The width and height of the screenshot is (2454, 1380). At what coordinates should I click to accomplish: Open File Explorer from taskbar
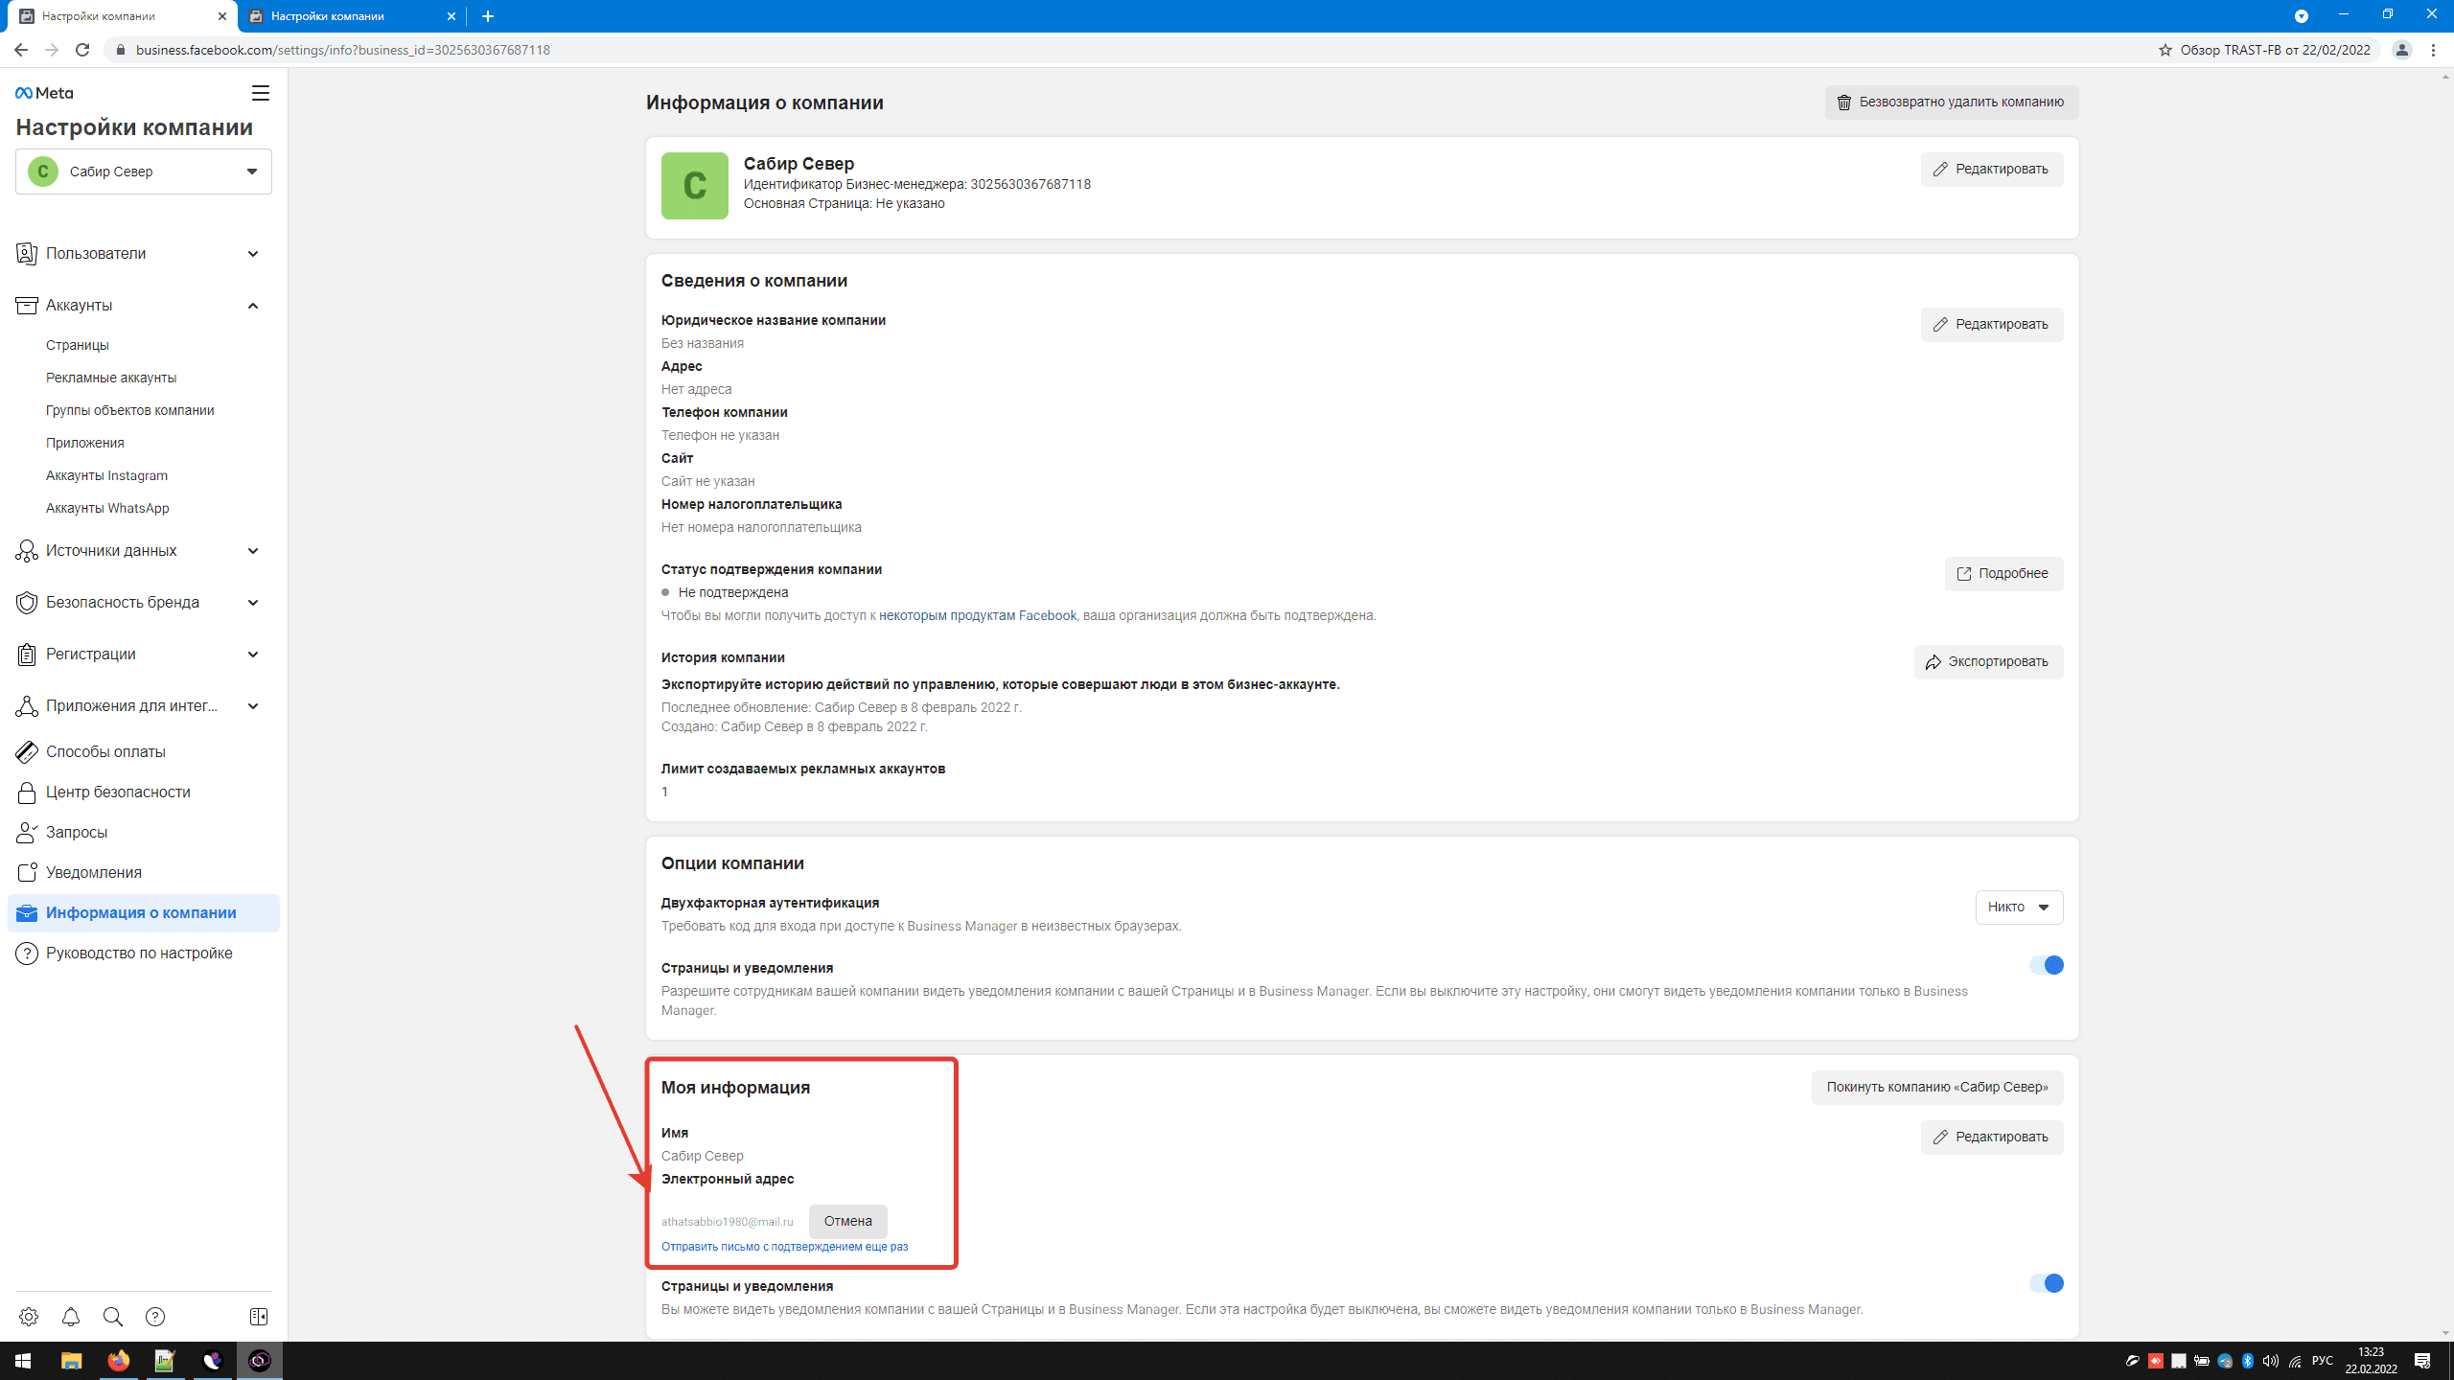[72, 1361]
